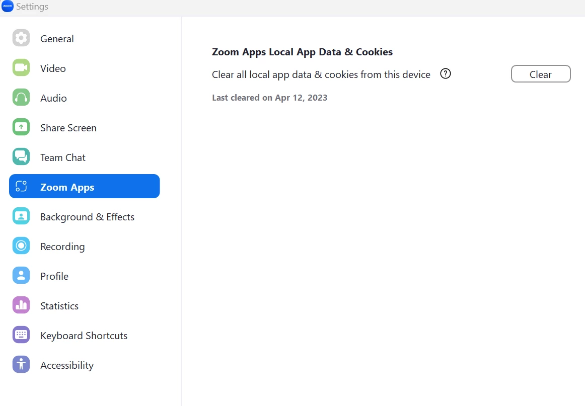The width and height of the screenshot is (585, 406).
Task: Open the Recording settings tab
Action: pyautogui.click(x=62, y=247)
